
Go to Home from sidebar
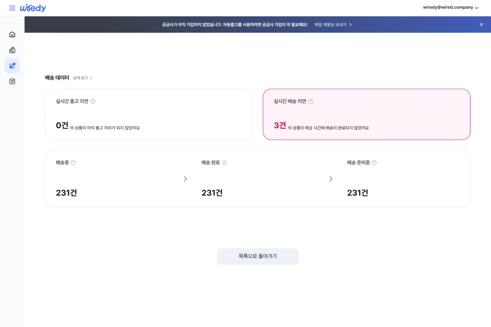(12, 34)
